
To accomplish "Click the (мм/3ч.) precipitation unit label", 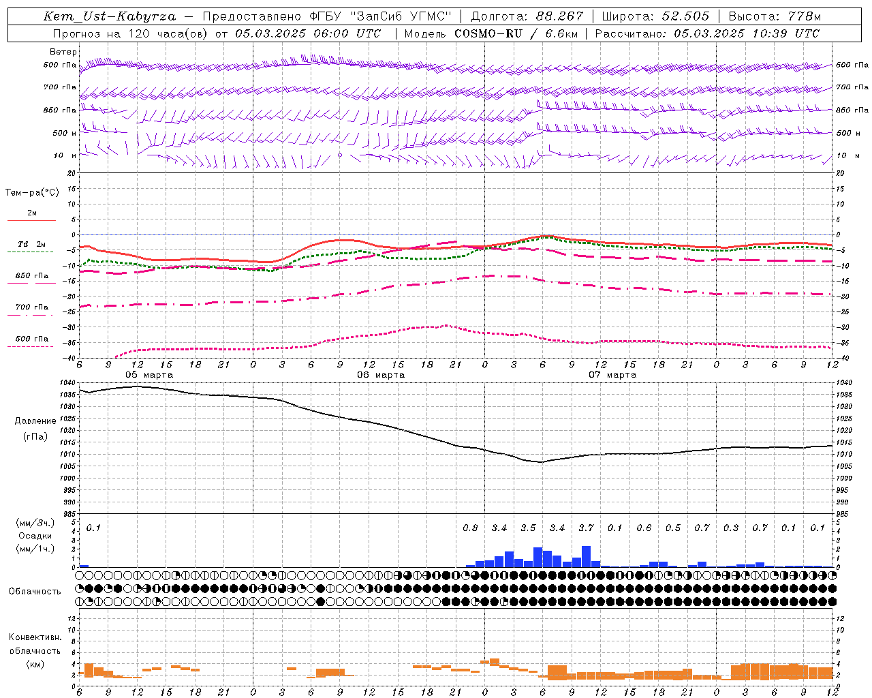I will (x=34, y=523).
